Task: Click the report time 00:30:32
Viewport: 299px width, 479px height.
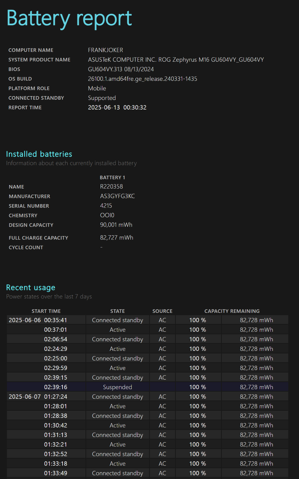Action: point(135,107)
